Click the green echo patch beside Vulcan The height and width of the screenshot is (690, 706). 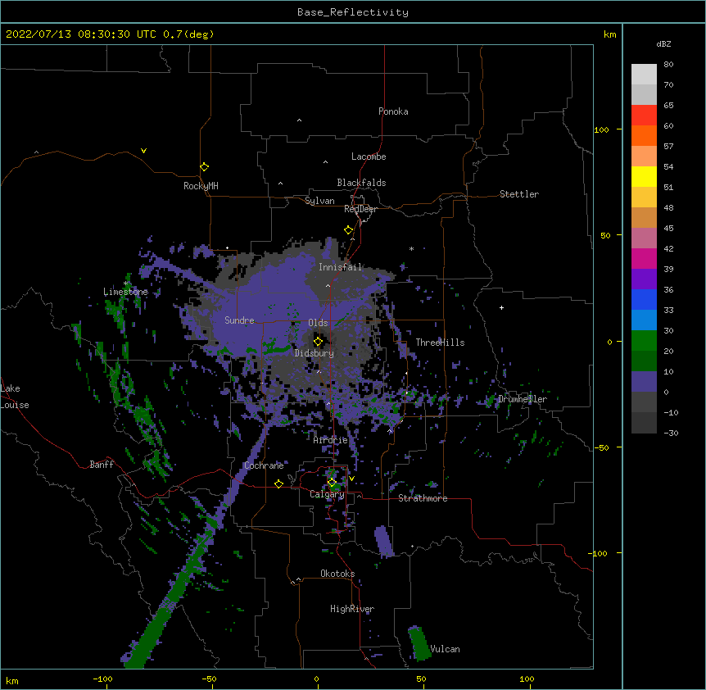click(x=419, y=643)
